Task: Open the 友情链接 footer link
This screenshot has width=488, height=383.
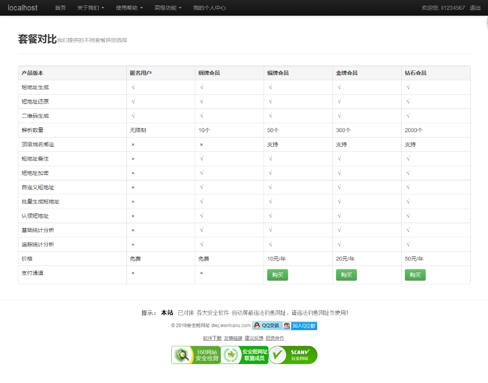Action: pos(233,338)
